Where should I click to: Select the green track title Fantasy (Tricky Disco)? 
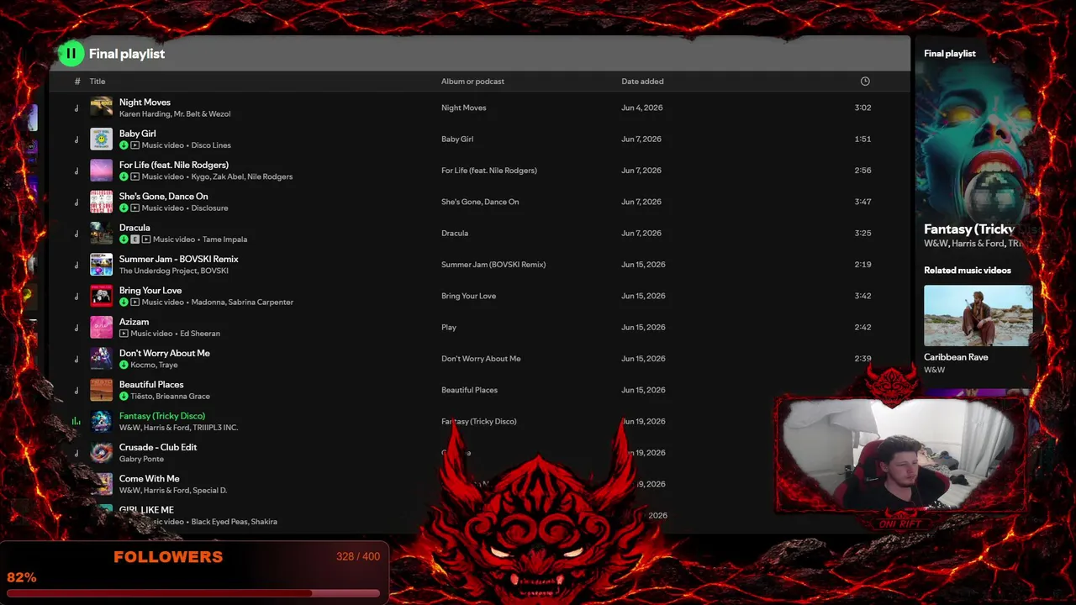(x=162, y=416)
